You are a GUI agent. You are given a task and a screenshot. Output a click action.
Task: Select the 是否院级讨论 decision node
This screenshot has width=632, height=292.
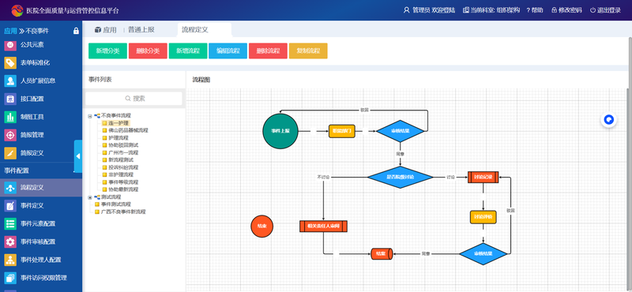click(401, 178)
